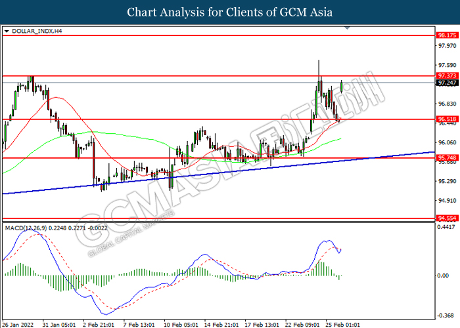The width and height of the screenshot is (460, 328).
Task: Click the 96.830 price scale value
Action: tap(447, 104)
